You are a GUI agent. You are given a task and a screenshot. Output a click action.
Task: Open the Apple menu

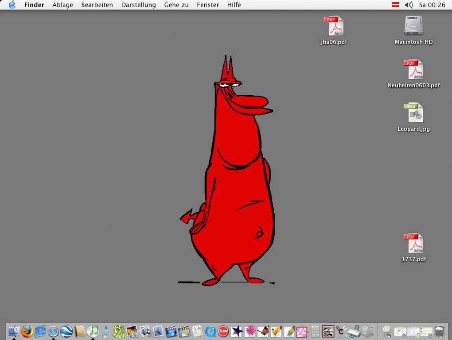tap(12, 5)
